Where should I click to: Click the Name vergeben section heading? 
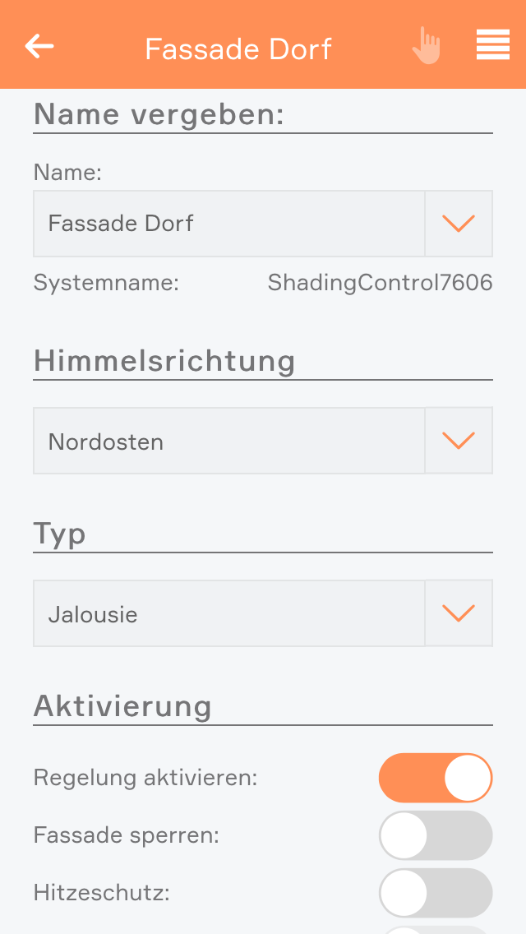[x=159, y=114]
